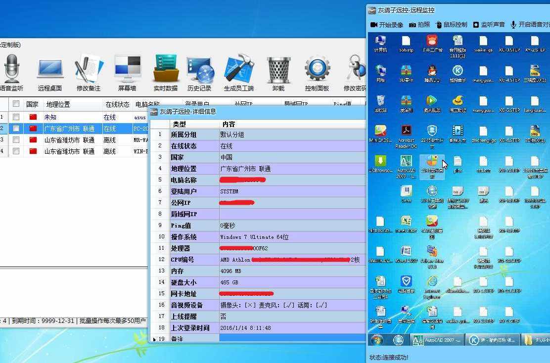Select the '465 GB' disk size value
Image resolution: width=550 pixels, height=363 pixels.
pyautogui.click(x=229, y=282)
